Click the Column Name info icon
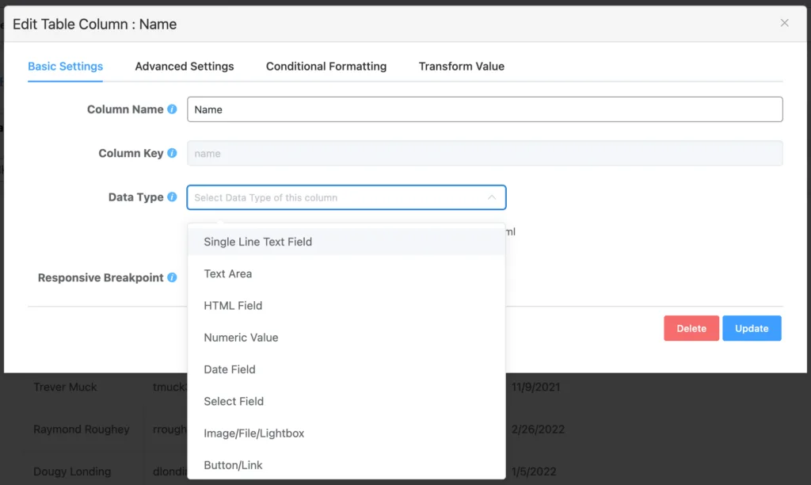 tap(172, 109)
